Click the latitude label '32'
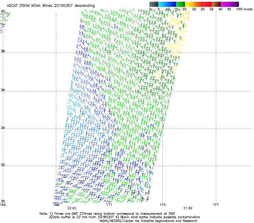The image size is (254, 223). tap(3, 165)
